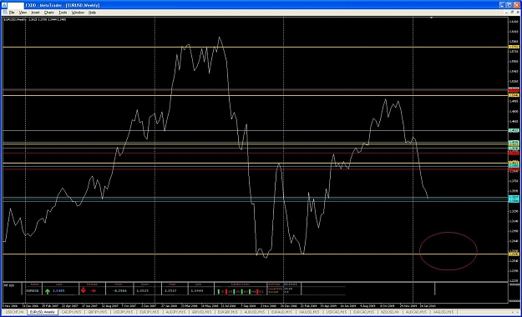The width and height of the screenshot is (522, 317).
Task: Switch to the EURCAD,M15 chart tab
Action: coord(363,312)
